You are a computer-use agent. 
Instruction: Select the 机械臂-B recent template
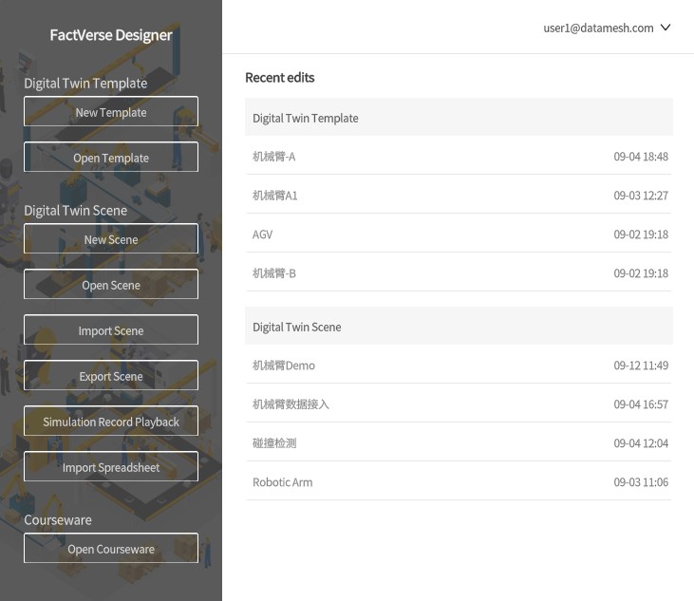pyautogui.click(x=459, y=273)
